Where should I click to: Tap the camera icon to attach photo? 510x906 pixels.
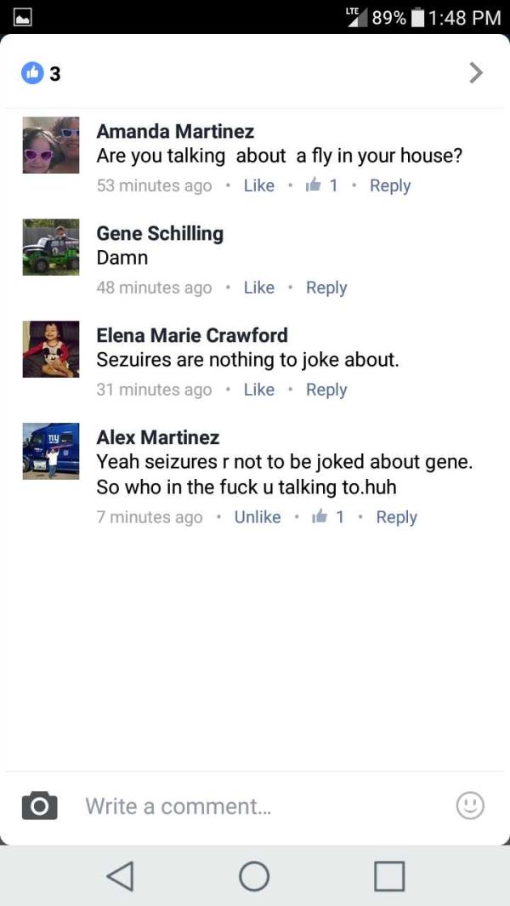[x=39, y=806]
